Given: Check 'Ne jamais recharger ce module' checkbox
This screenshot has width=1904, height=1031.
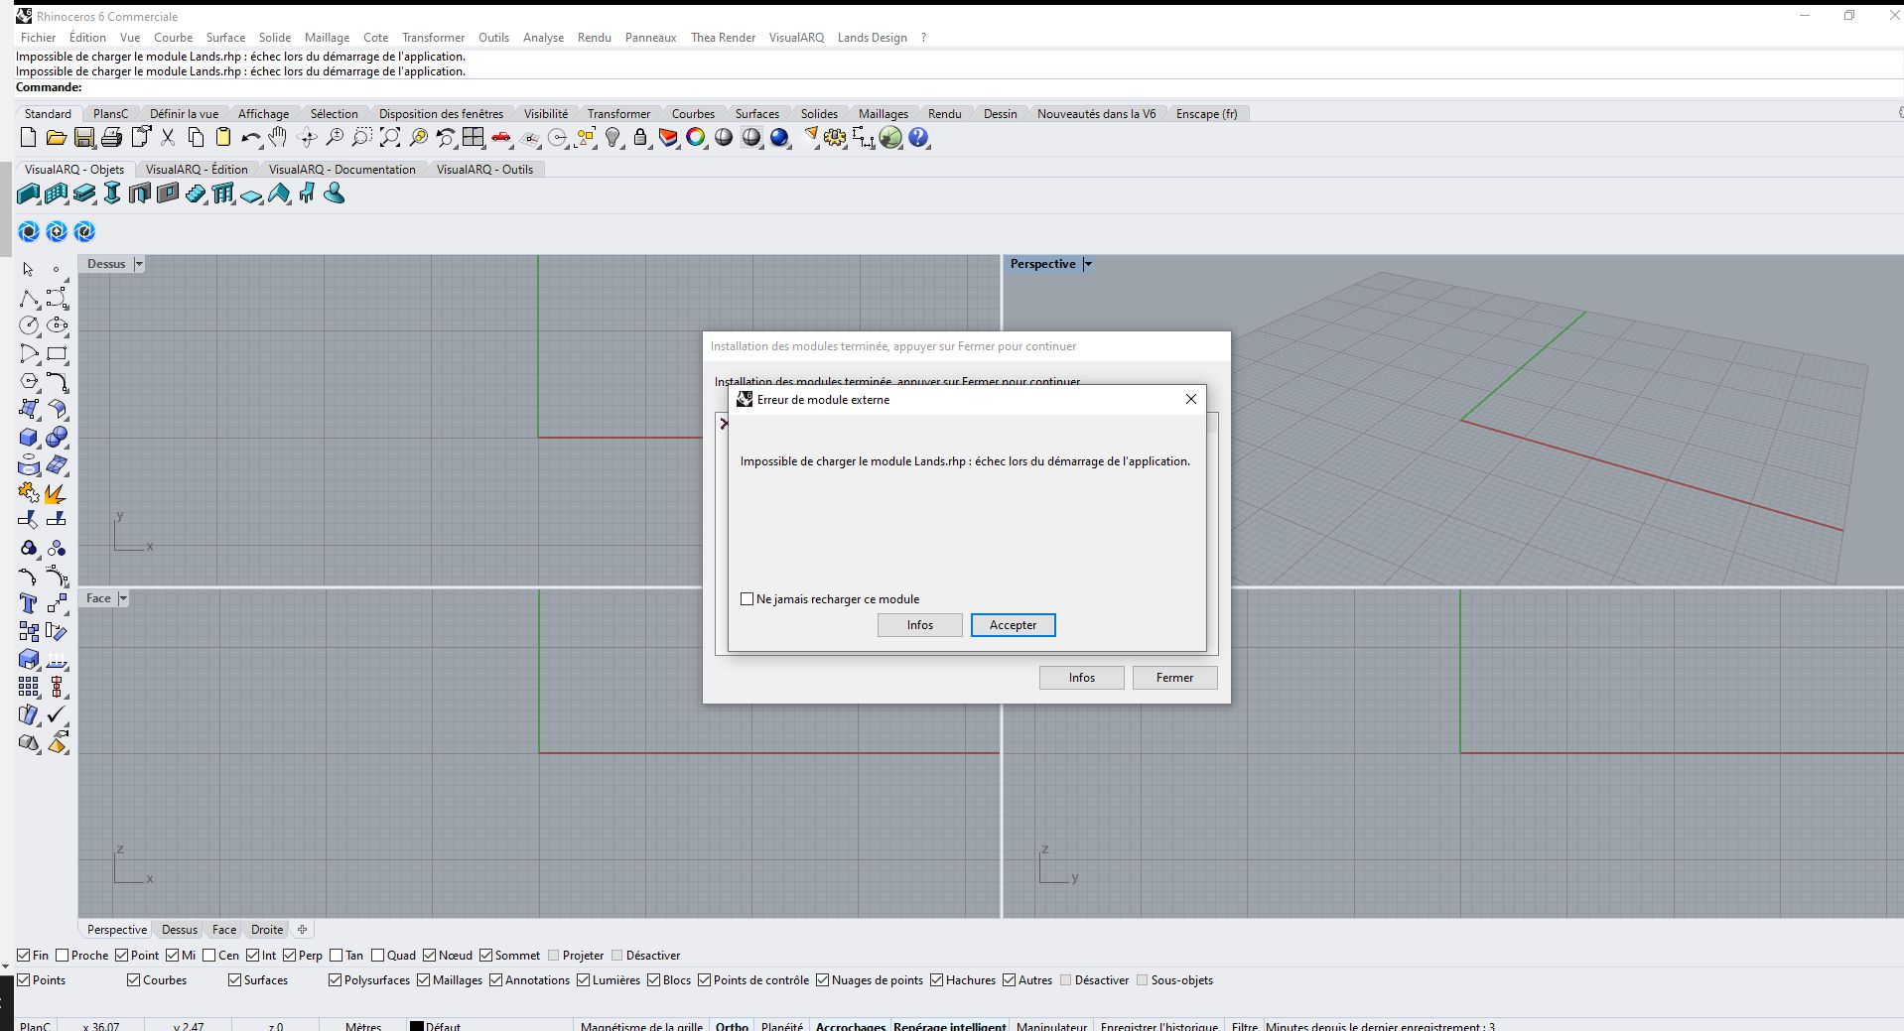Looking at the screenshot, I should (748, 599).
